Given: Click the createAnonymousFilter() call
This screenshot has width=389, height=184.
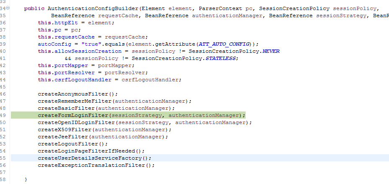Looking at the screenshot, I should (78, 94).
